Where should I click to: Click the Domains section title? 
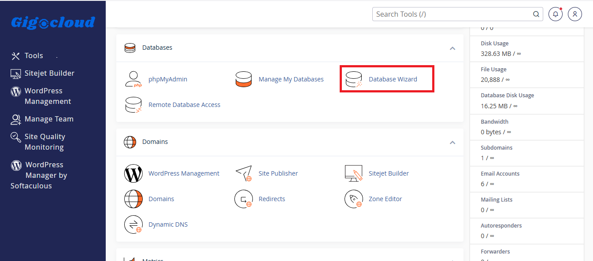point(155,142)
